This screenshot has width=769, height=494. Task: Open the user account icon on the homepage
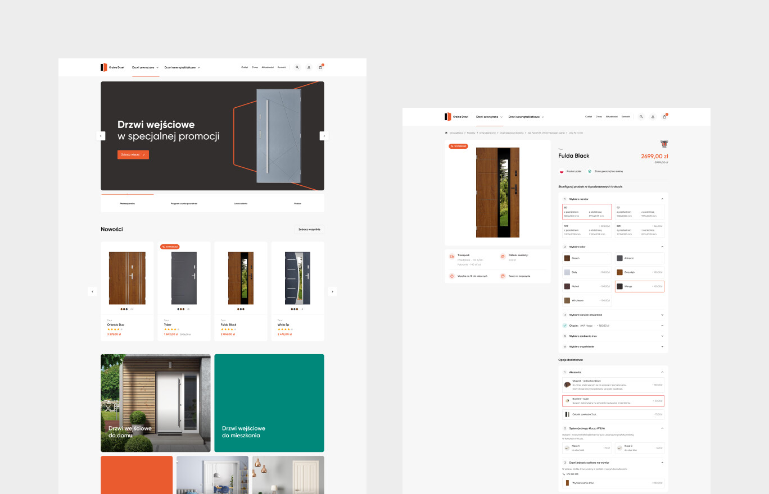(309, 67)
